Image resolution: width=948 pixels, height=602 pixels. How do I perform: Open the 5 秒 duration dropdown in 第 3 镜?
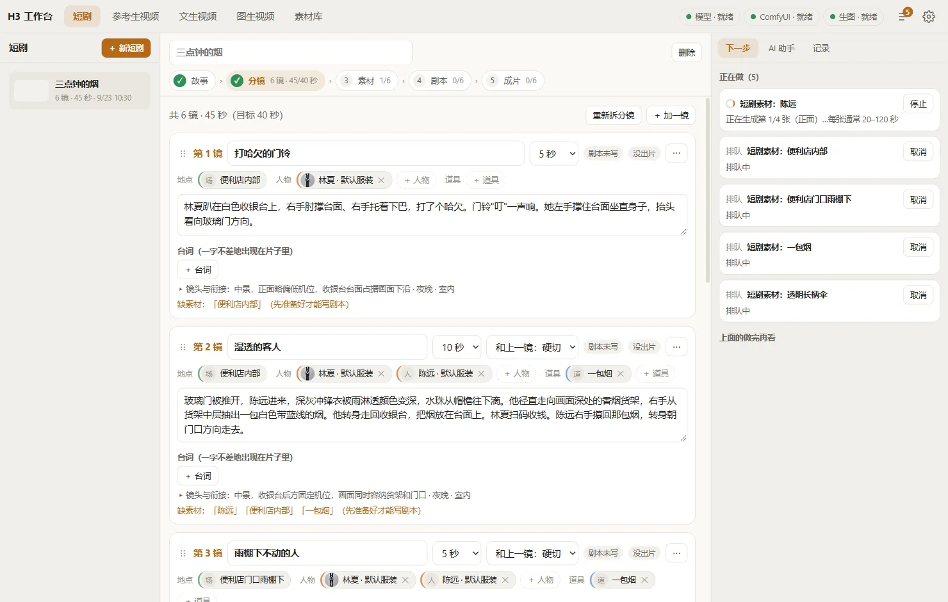[457, 553]
